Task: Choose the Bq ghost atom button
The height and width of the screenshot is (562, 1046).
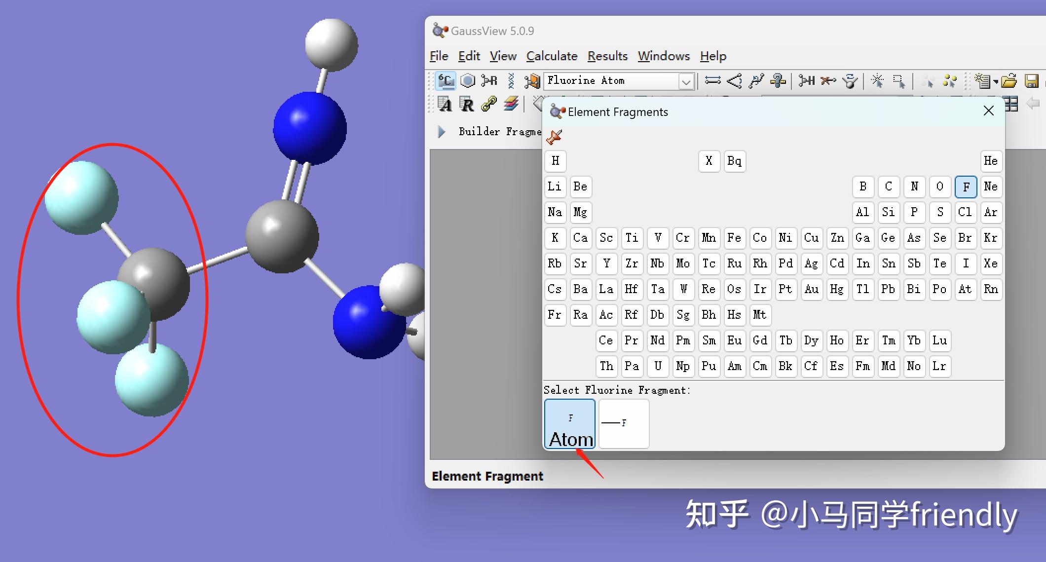Action: [x=735, y=161]
